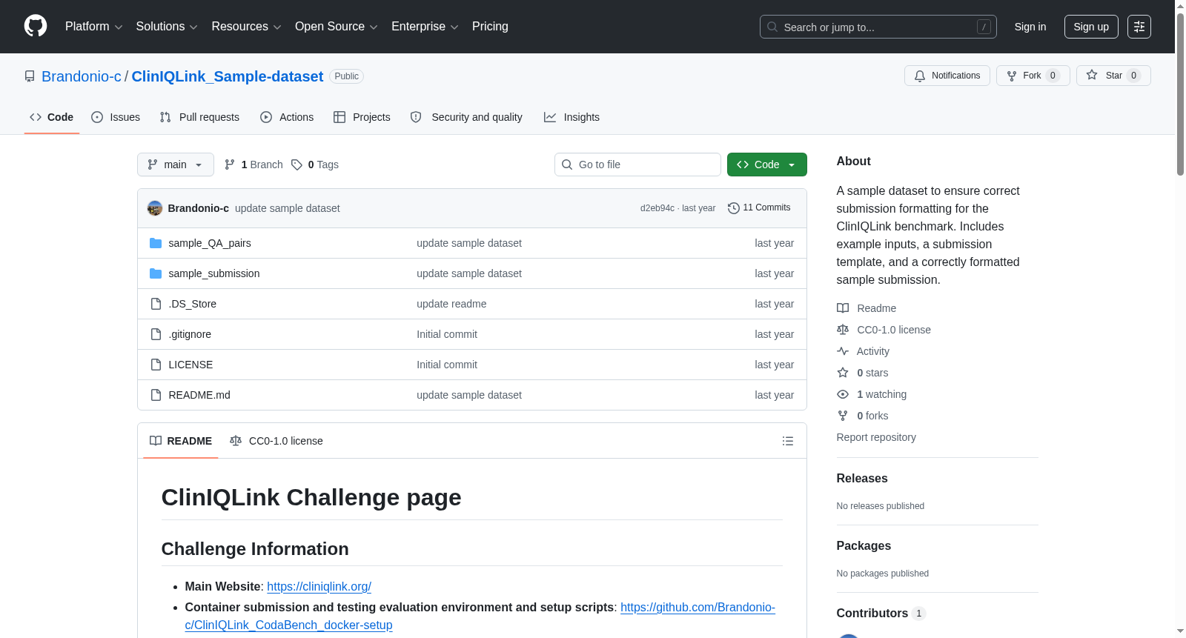Click Report repository link

point(876,437)
